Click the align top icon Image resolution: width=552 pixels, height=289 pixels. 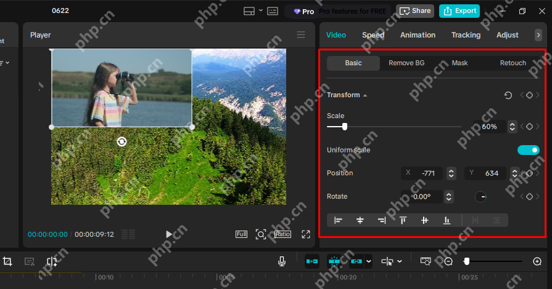tap(403, 221)
